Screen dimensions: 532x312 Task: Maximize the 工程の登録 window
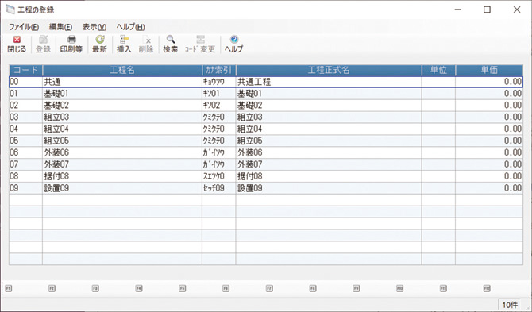[487, 10]
